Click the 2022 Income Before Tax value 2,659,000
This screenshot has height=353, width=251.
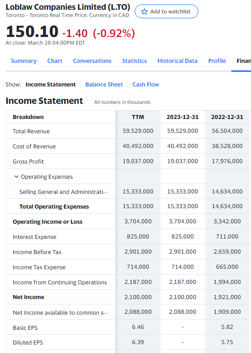(227, 251)
